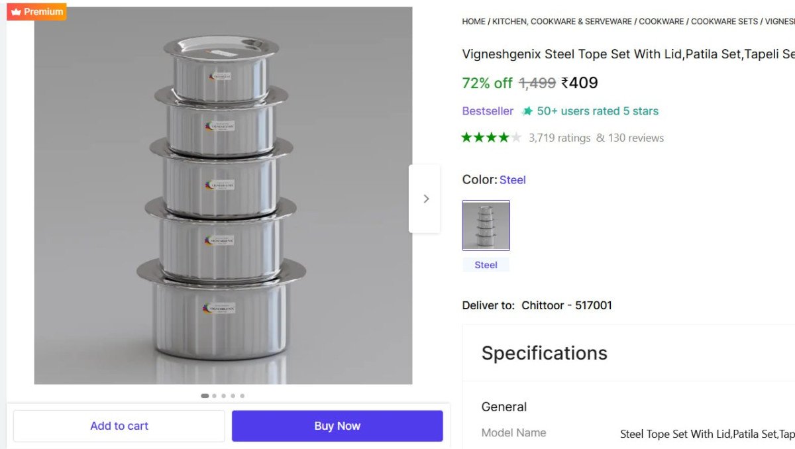Image resolution: width=795 pixels, height=449 pixels.
Task: Open the COOKWARE breadcrumb link
Action: coord(661,21)
